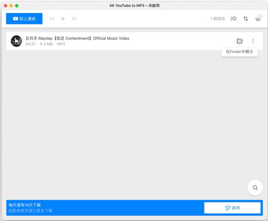
Task: Click the item count label in toolbar
Action: [218, 19]
